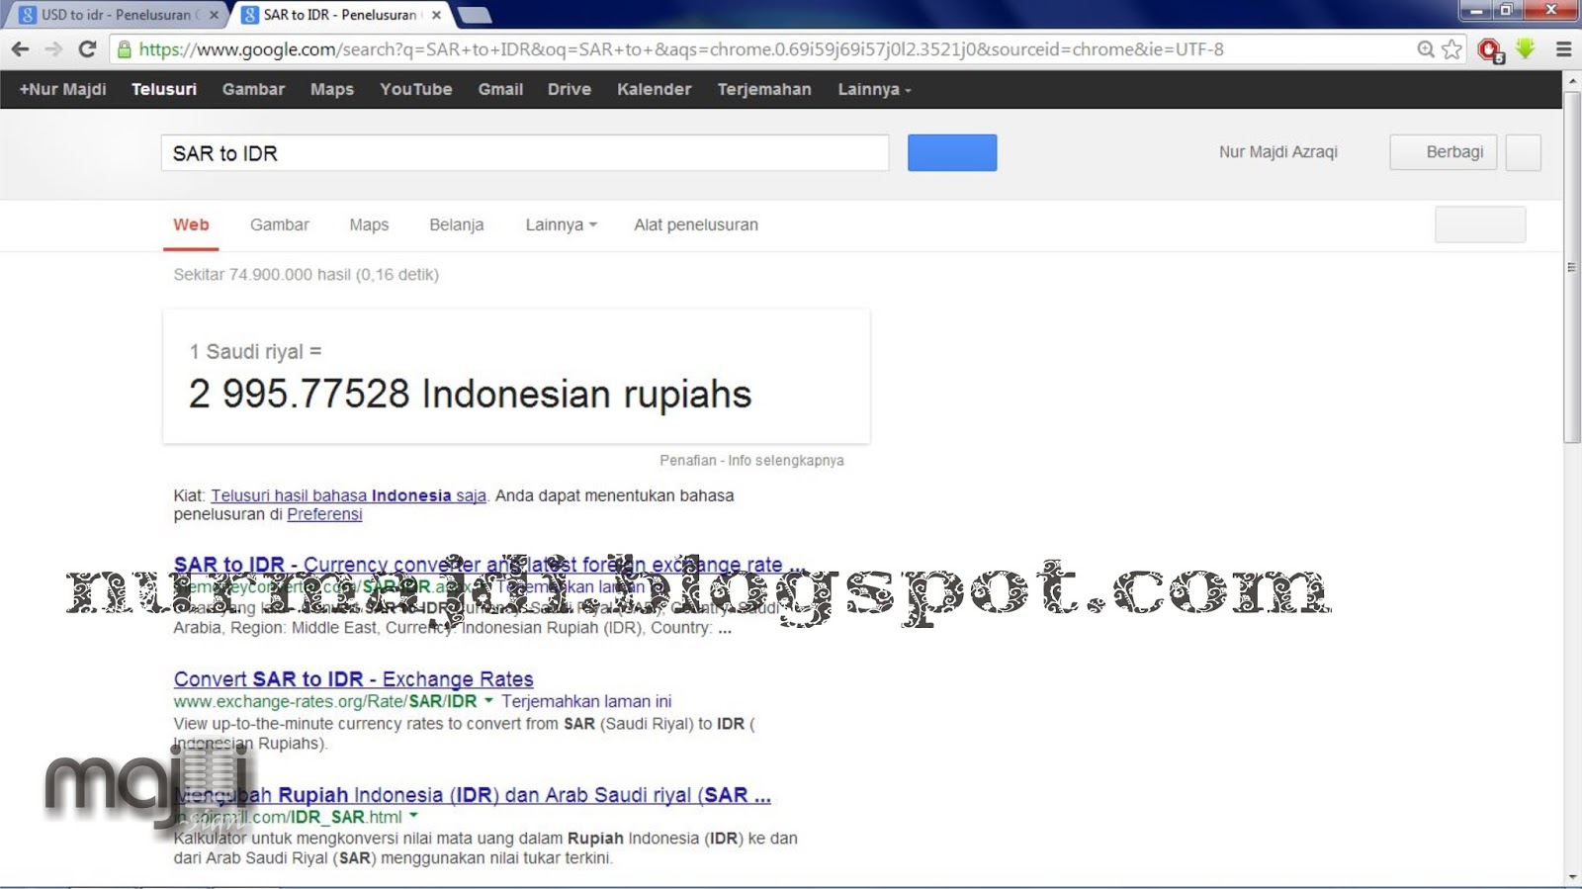
Task: Click the Berbagi button
Action: pyautogui.click(x=1443, y=152)
